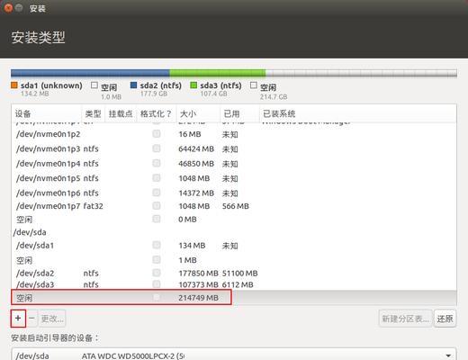468x360 pixels.
Task: Toggle format checkbox for /dev/sda2
Action: 157,273
